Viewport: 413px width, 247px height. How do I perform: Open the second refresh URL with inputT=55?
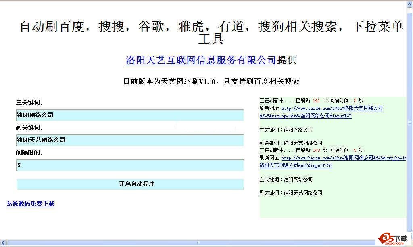point(333,161)
